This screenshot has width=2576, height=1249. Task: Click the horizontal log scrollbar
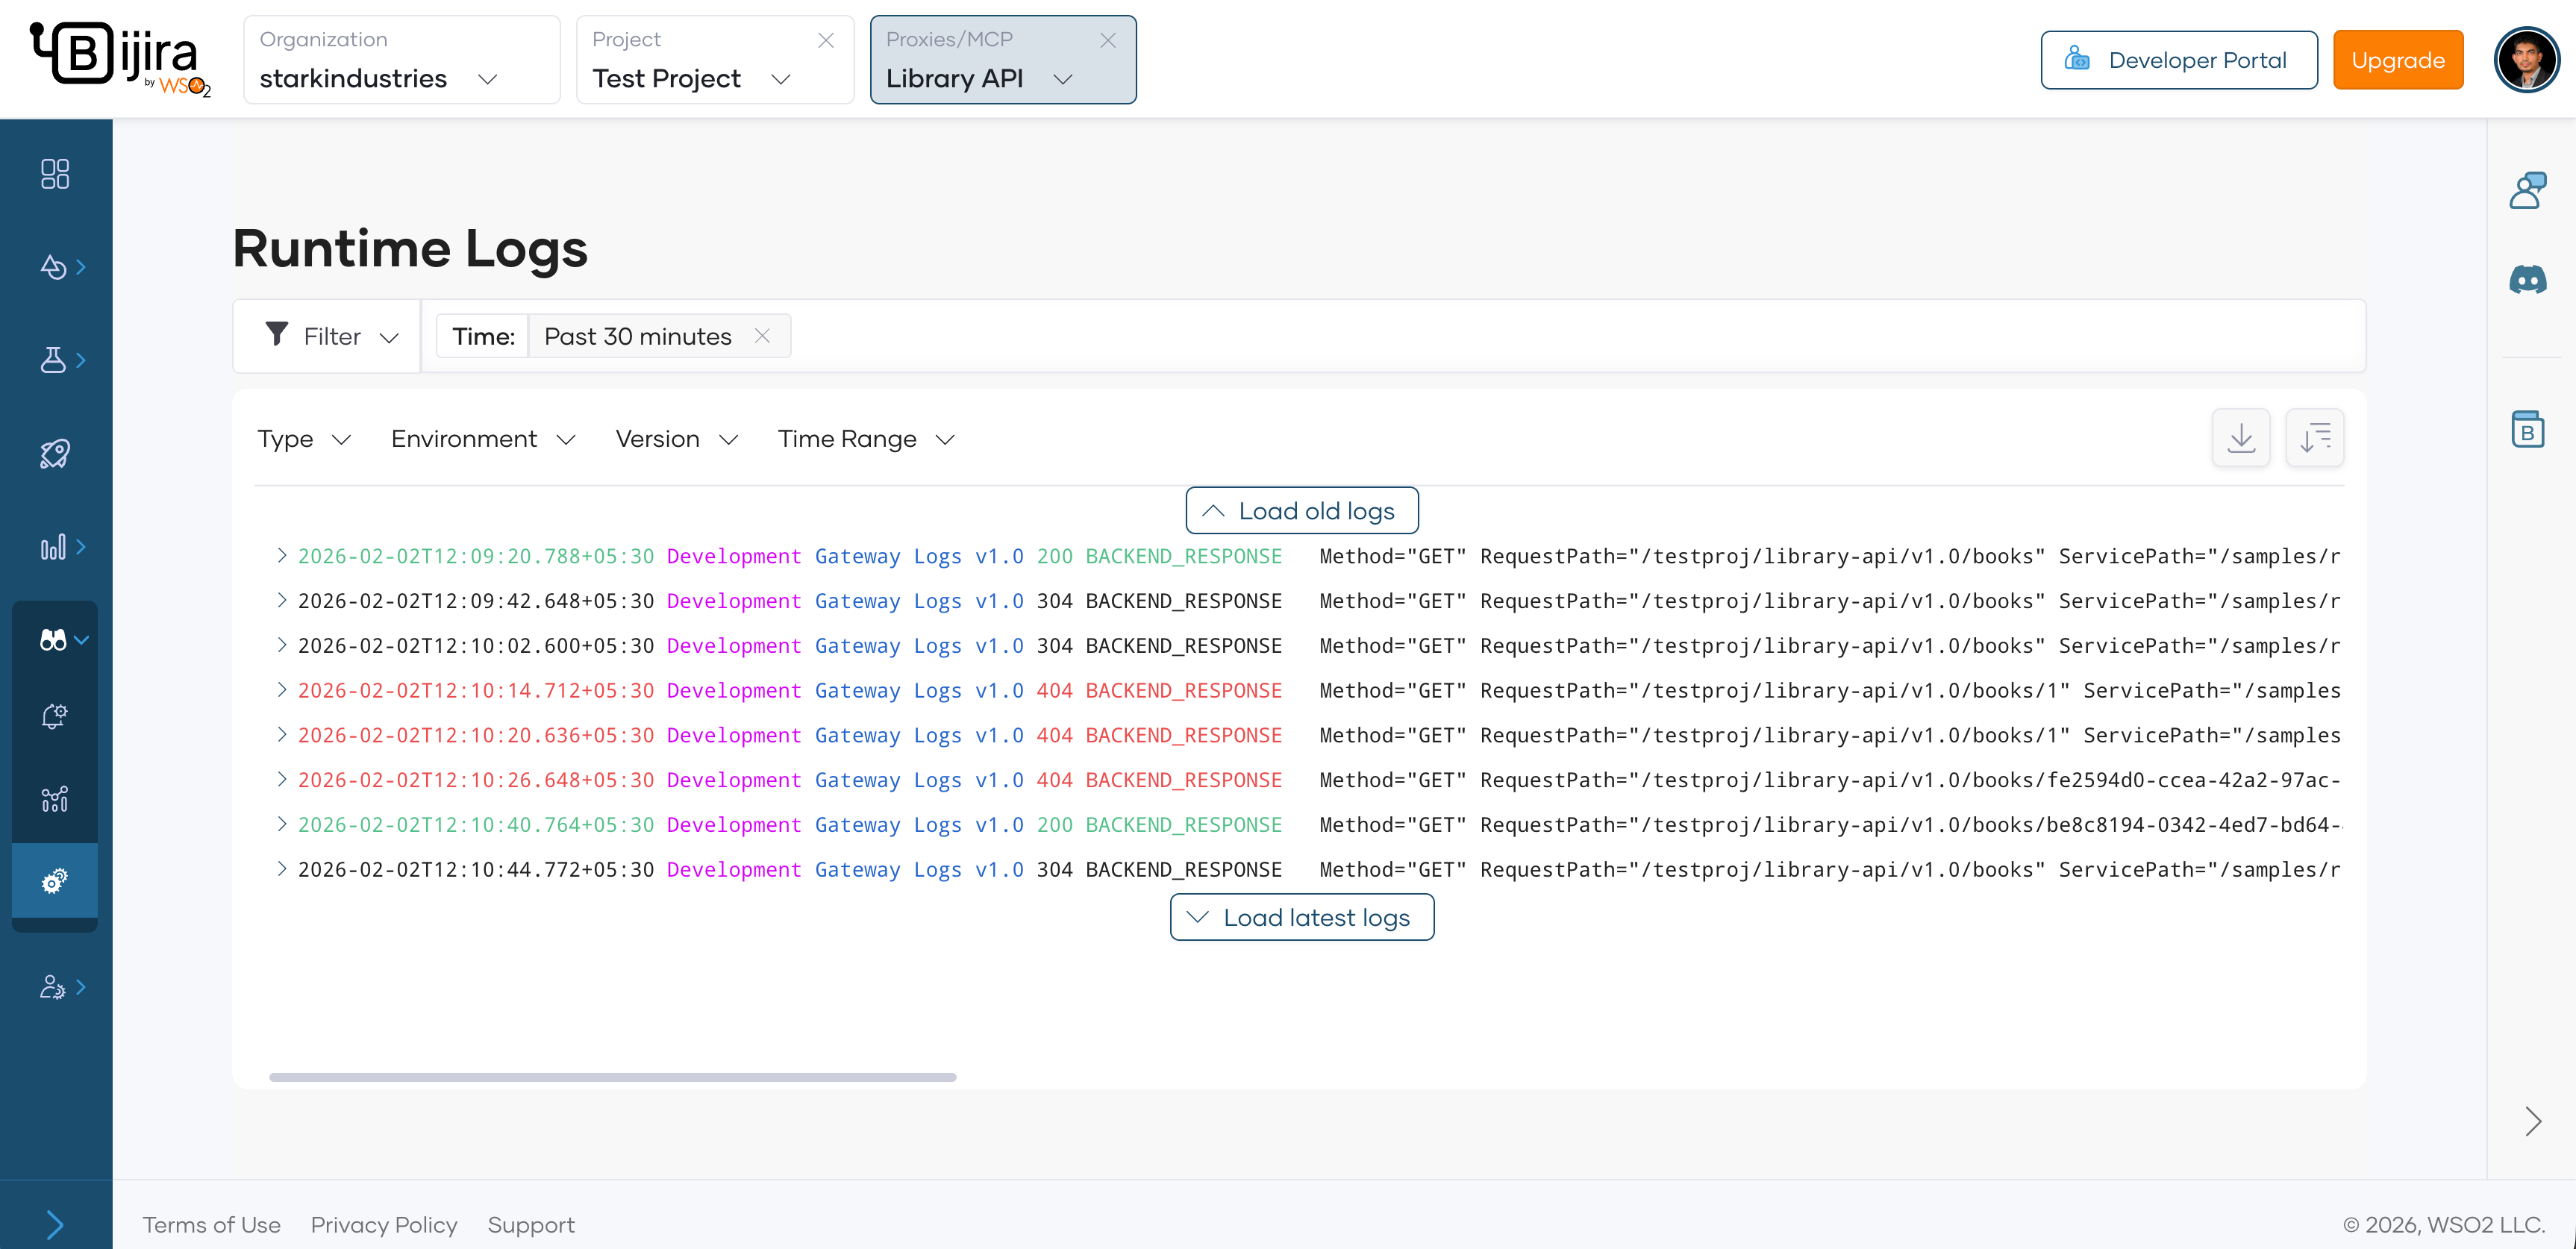612,1077
